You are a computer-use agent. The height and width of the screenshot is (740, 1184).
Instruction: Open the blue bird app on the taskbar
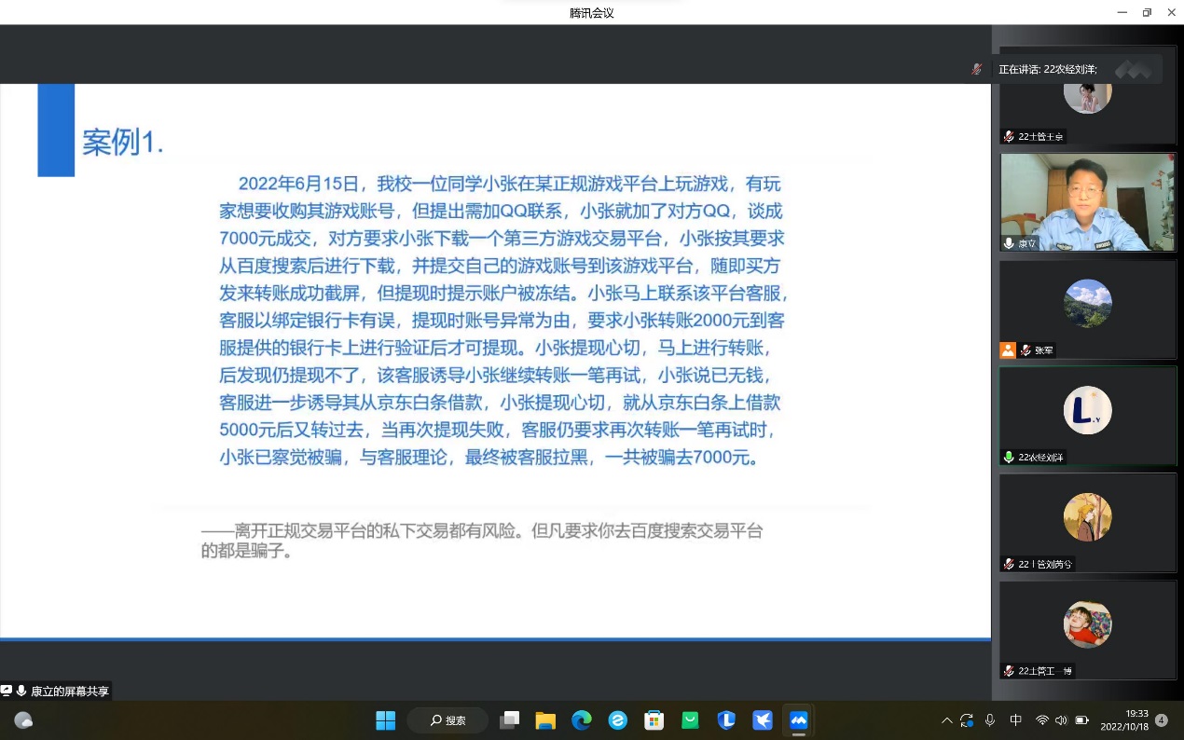(763, 720)
